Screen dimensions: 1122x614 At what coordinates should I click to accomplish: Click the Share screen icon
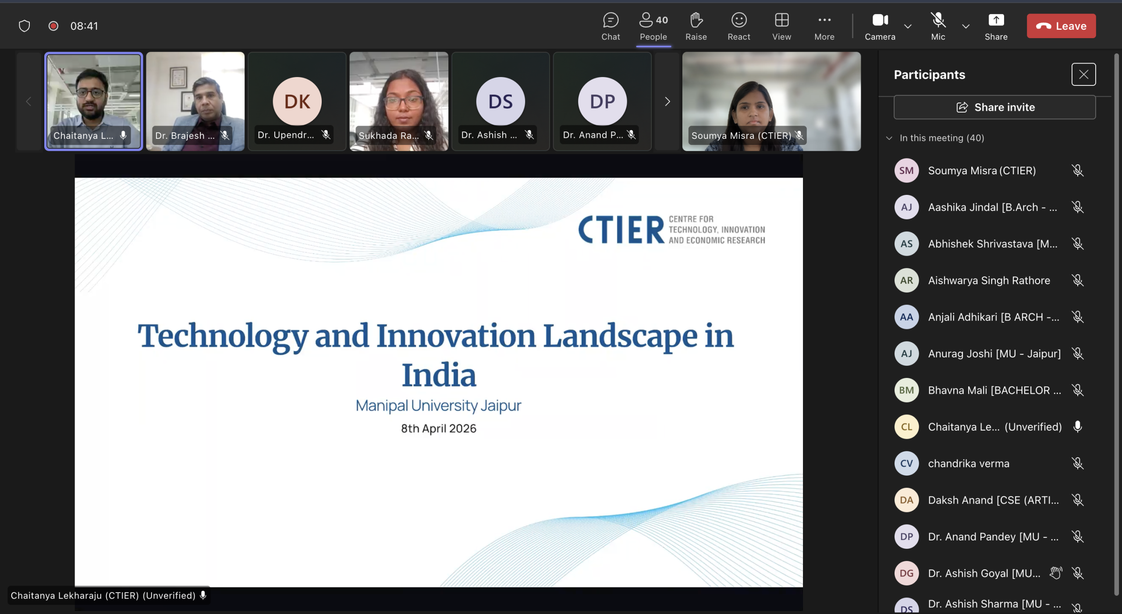(996, 26)
